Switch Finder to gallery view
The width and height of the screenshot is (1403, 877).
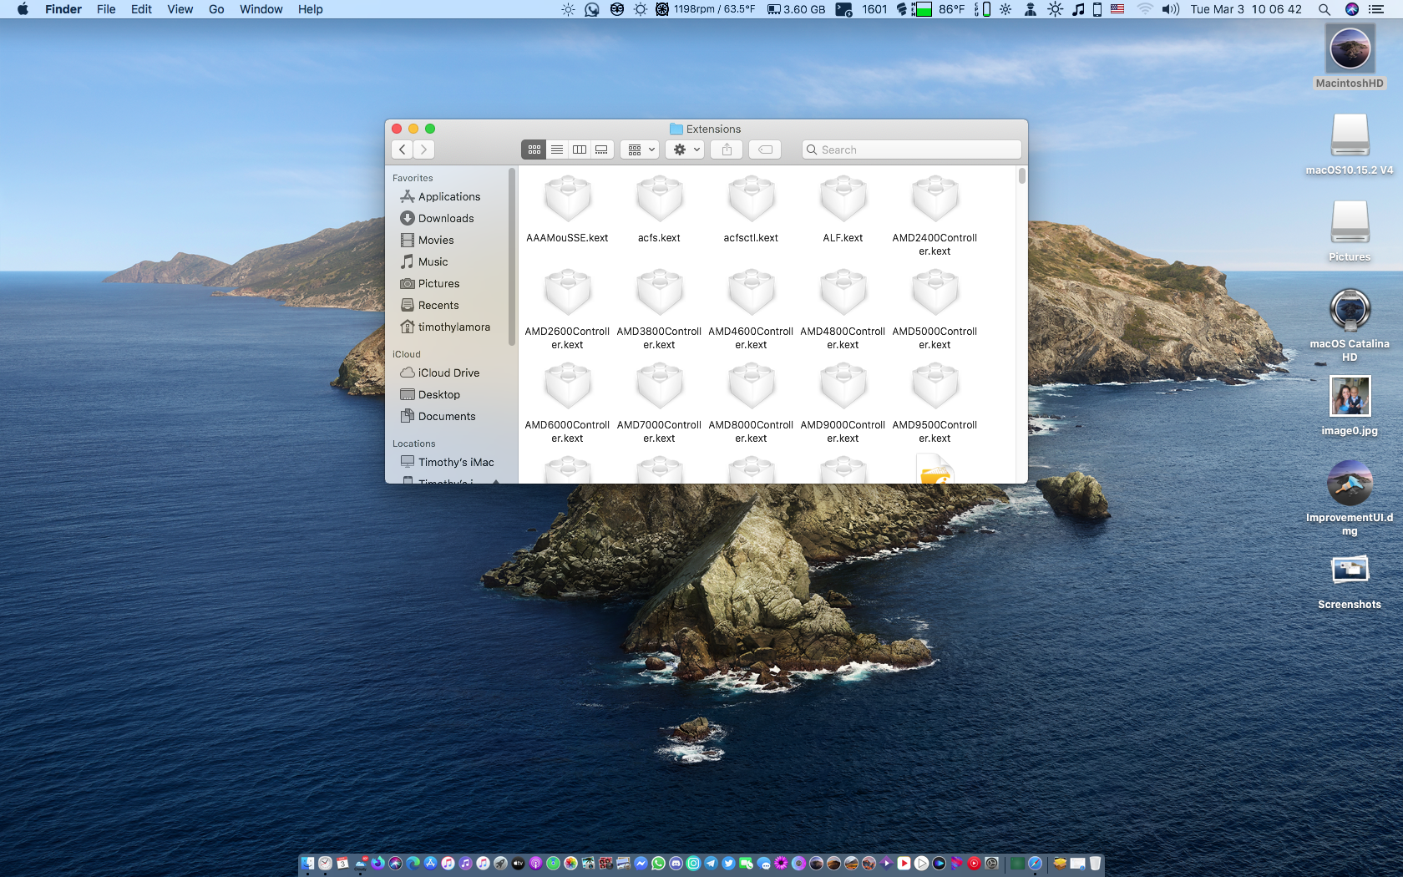point(601,150)
